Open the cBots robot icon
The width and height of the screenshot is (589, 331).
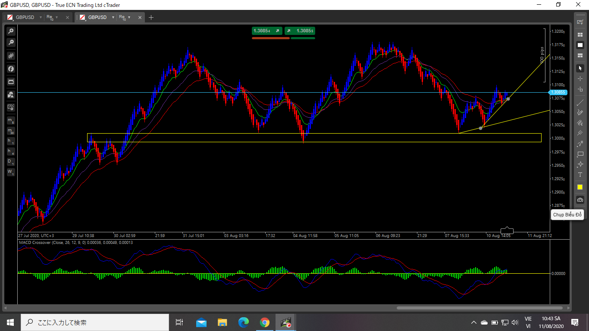(x=11, y=81)
